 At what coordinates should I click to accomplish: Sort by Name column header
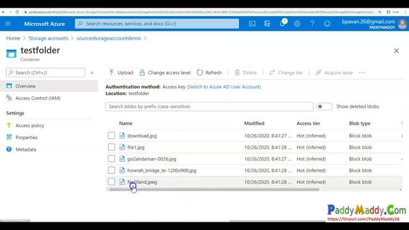[126, 123]
